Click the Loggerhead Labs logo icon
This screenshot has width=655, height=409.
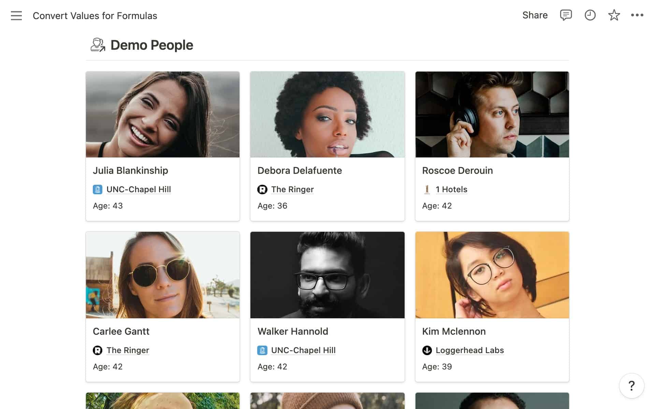[427, 350]
